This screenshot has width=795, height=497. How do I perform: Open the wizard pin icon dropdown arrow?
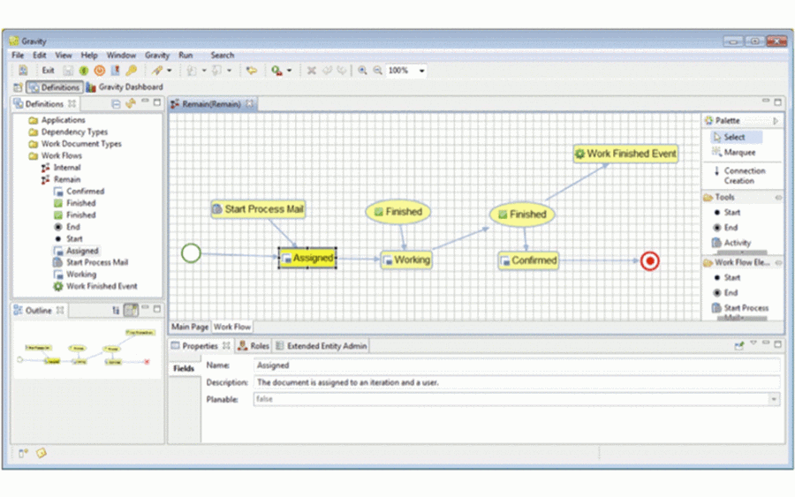170,71
